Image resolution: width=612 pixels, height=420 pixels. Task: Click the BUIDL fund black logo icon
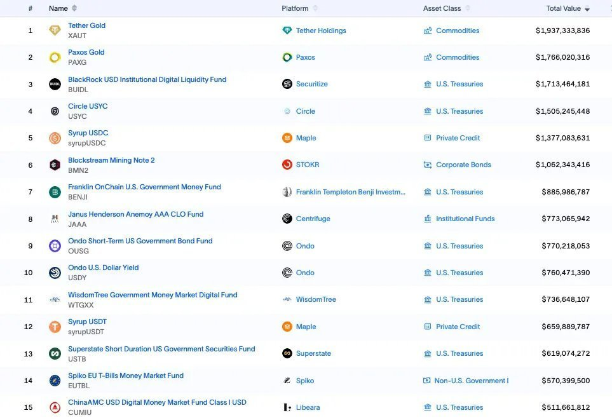coord(55,85)
